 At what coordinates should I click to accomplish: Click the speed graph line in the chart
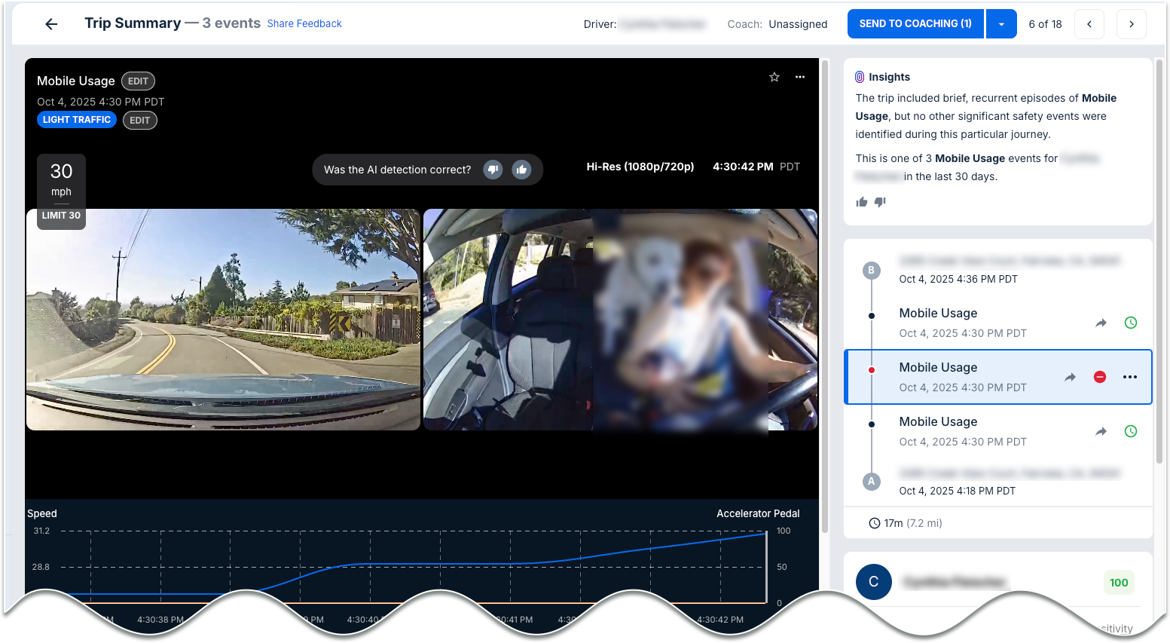[x=437, y=565]
